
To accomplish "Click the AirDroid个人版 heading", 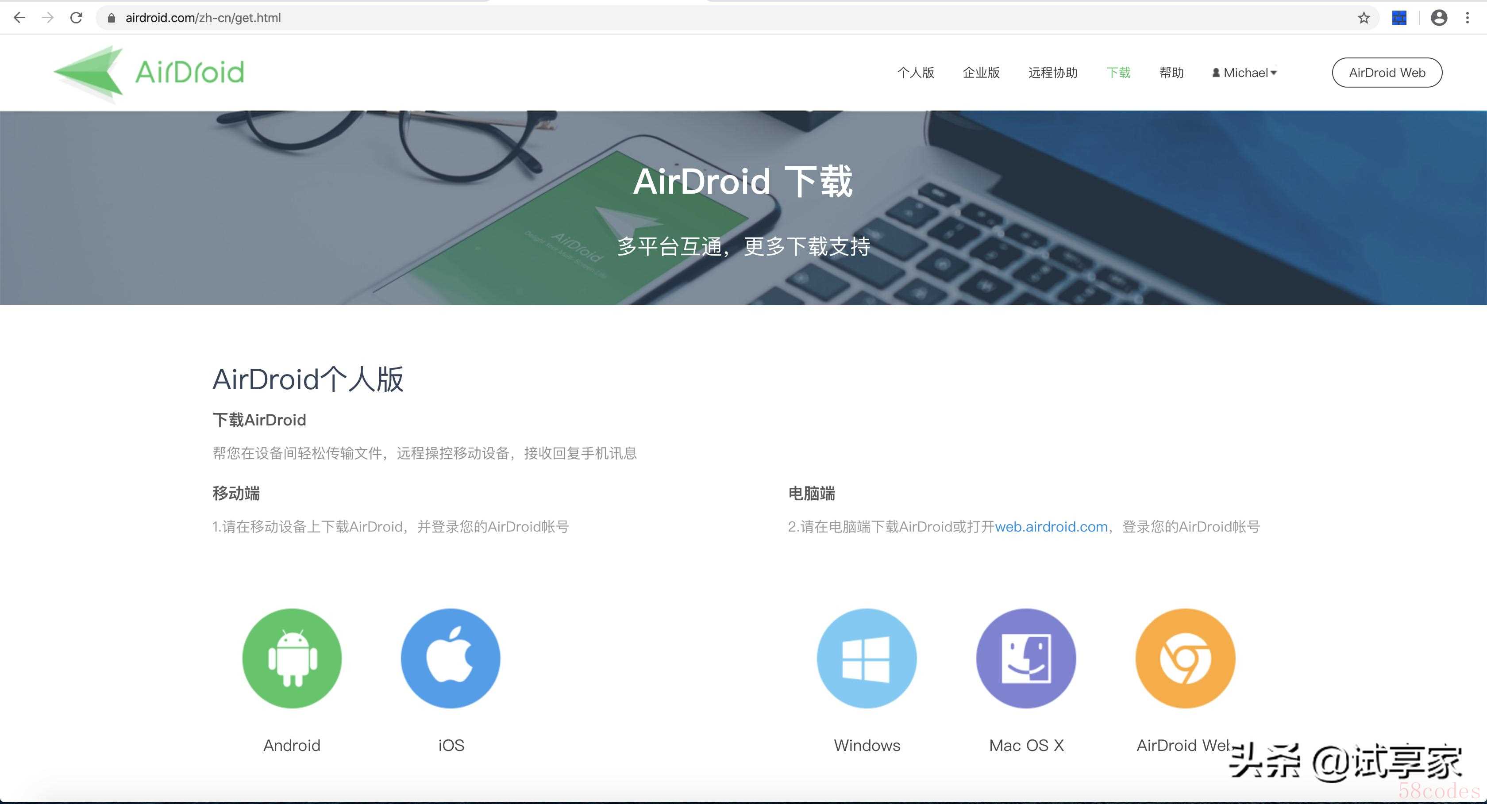I will (x=308, y=379).
